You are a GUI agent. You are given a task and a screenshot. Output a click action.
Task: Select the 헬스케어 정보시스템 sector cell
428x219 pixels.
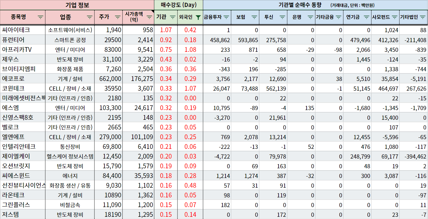[x=70, y=156]
